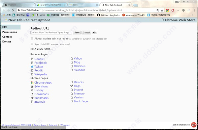Click the Blank Page link
Image resolution: width=198 pixels, height=130 pixels.
[81, 101]
